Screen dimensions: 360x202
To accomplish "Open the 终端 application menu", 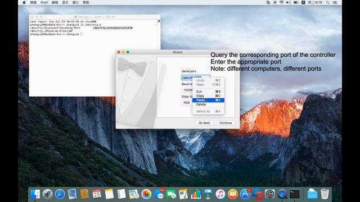I will pos(33,2).
